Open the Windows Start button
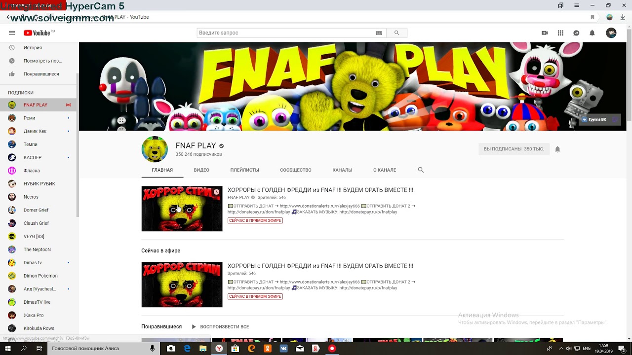The height and width of the screenshot is (355, 632). click(x=8, y=348)
